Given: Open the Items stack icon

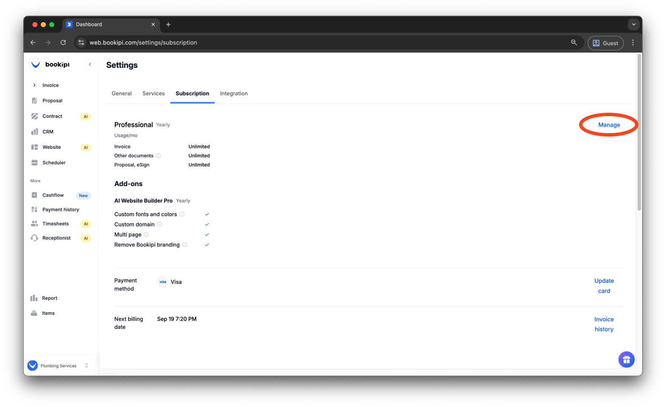Looking at the screenshot, I should tap(34, 313).
